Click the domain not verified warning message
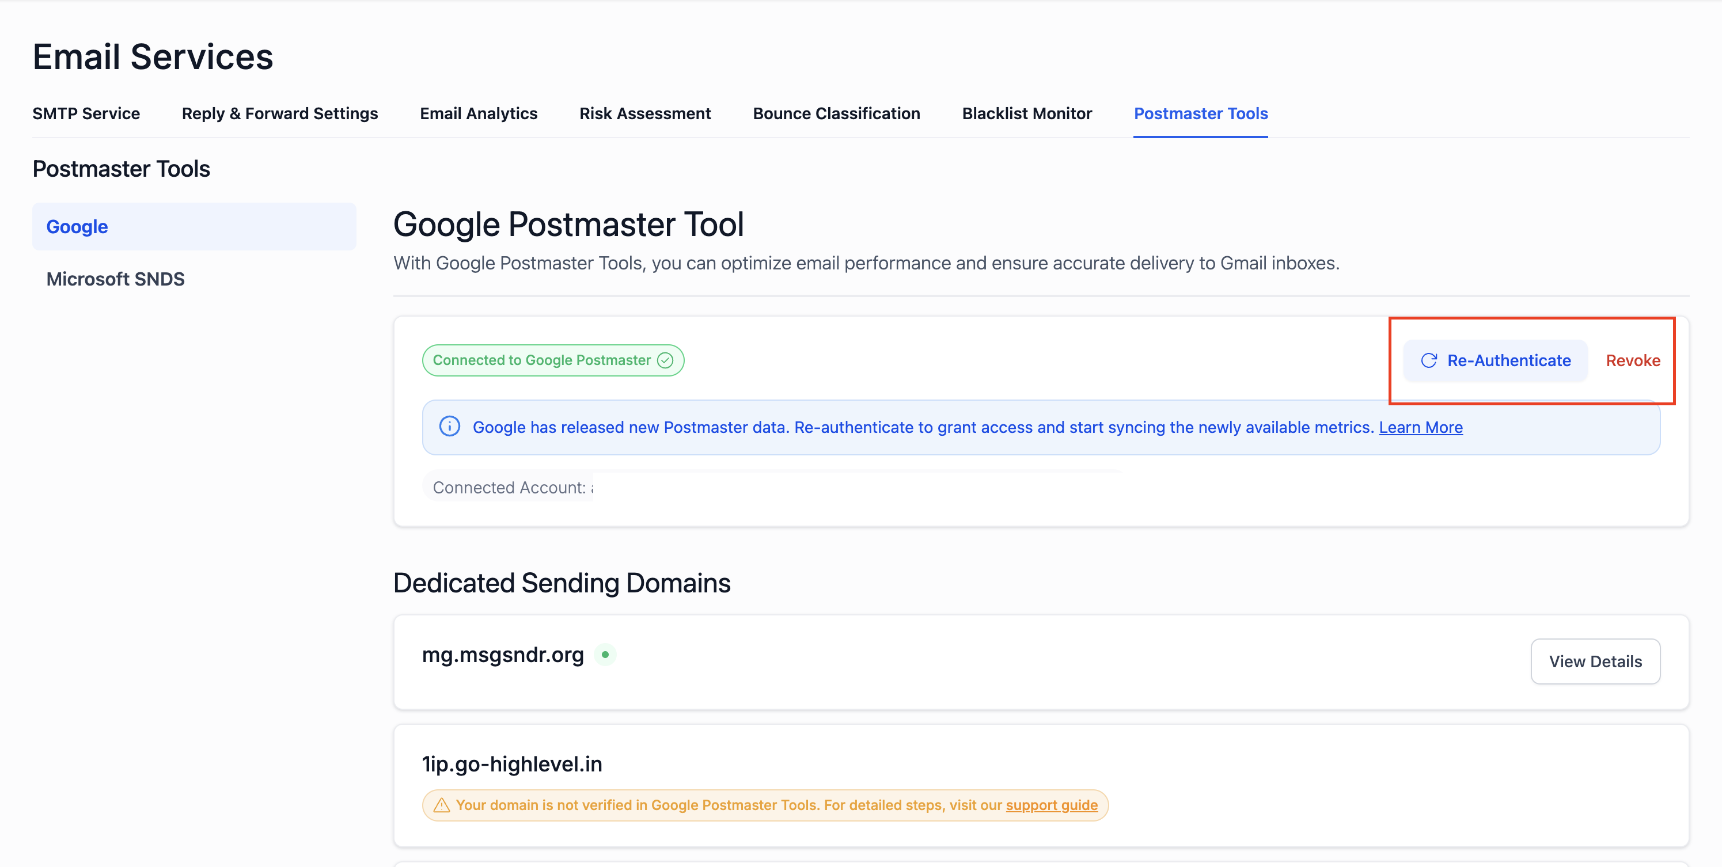Screen dimensions: 1722x867 coord(765,805)
